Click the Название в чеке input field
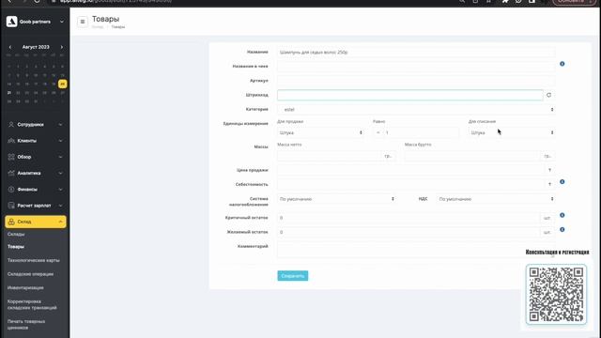Screen dimensions: 601x338 click(x=416, y=67)
